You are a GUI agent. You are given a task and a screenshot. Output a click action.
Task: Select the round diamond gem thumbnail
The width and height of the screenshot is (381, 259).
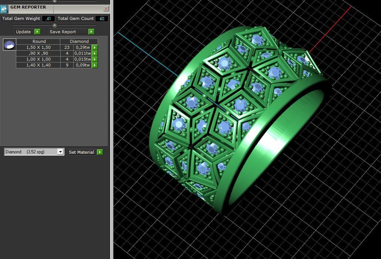(x=10, y=44)
